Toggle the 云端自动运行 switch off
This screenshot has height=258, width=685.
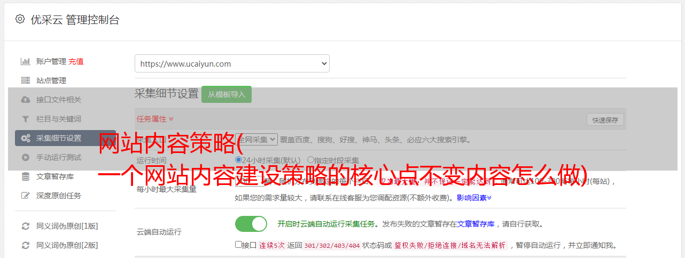[x=251, y=224]
